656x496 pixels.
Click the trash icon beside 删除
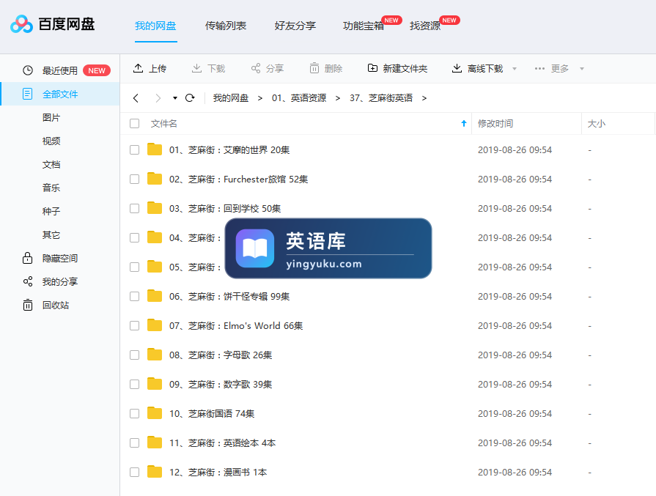click(x=314, y=68)
